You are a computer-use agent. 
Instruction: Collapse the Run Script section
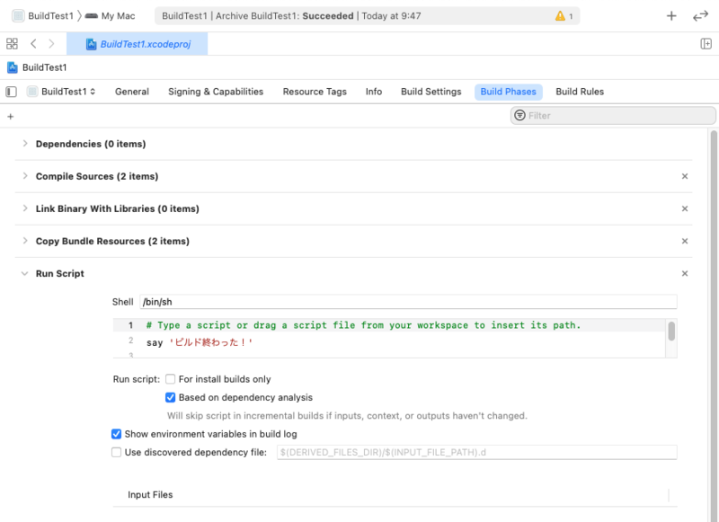(25, 274)
